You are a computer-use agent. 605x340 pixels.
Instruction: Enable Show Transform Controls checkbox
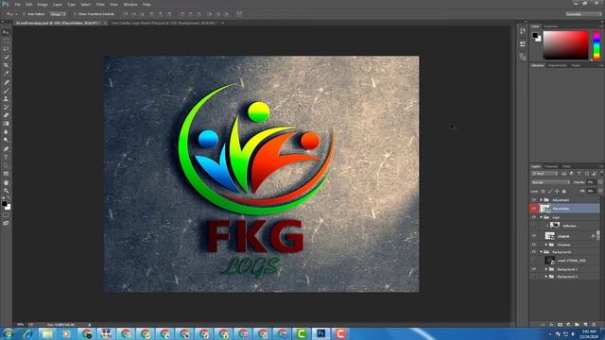pos(75,14)
